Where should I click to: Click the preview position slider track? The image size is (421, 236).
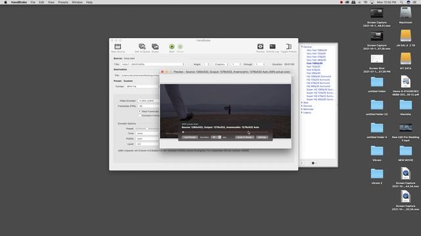225,132
